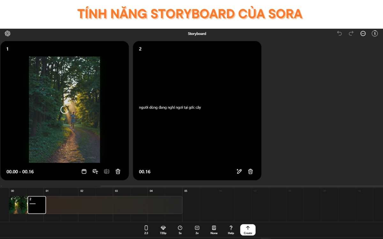The width and height of the screenshot is (383, 239).
Task: Click the OpenAI logo icon
Action: coord(8,33)
